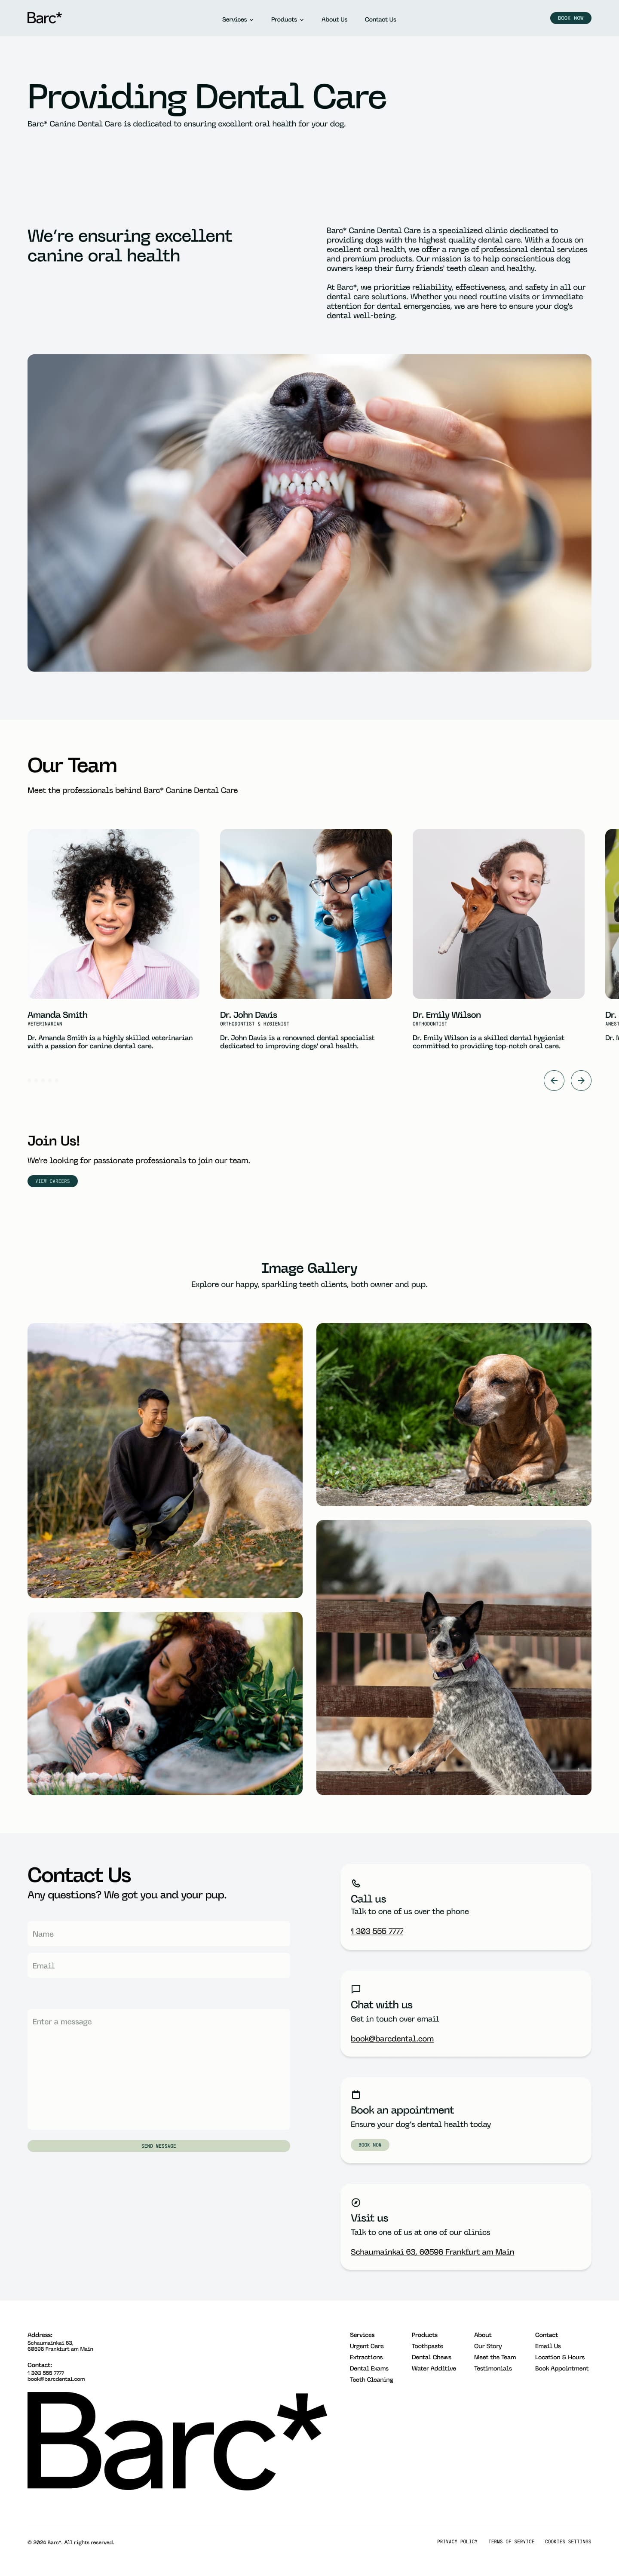Screen dimensions: 619x2576
Task: Click the phone icon above Call us
Action: tap(356, 1883)
